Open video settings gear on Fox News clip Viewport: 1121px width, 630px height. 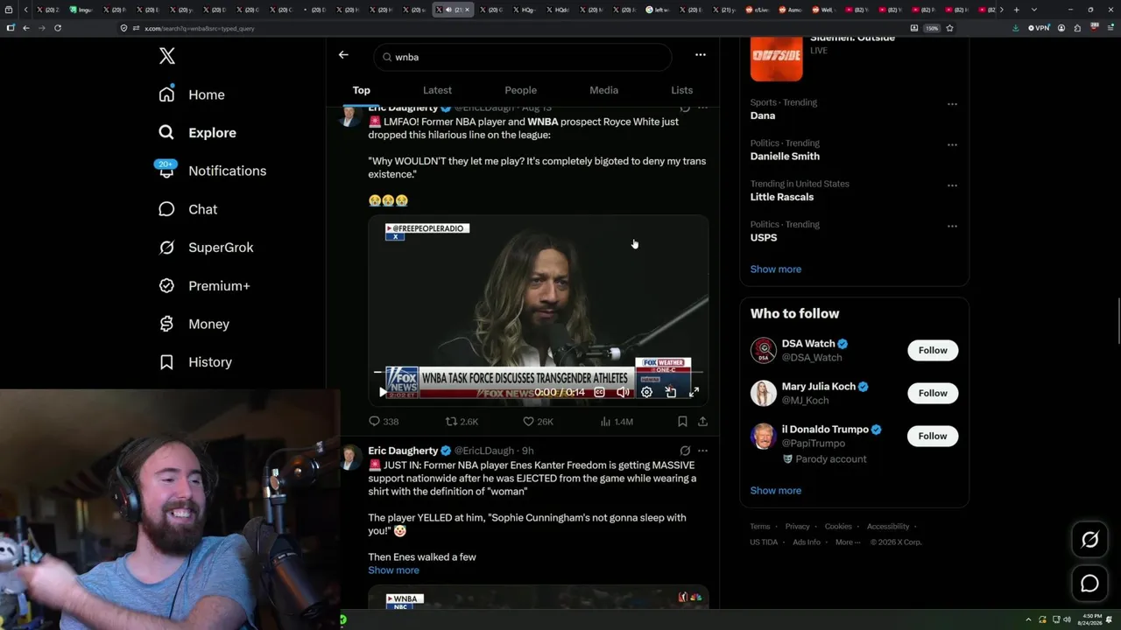tap(646, 392)
